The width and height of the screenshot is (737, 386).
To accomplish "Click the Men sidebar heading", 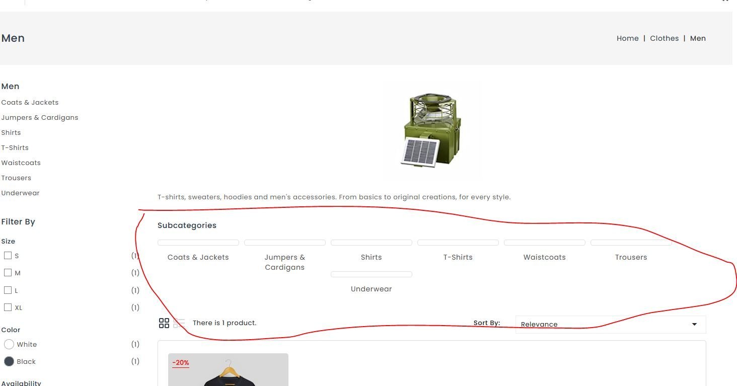I will 10,87.
